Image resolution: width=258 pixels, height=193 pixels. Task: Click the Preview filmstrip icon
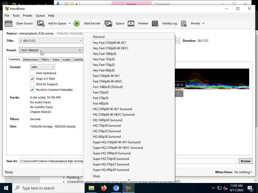click(x=131, y=23)
